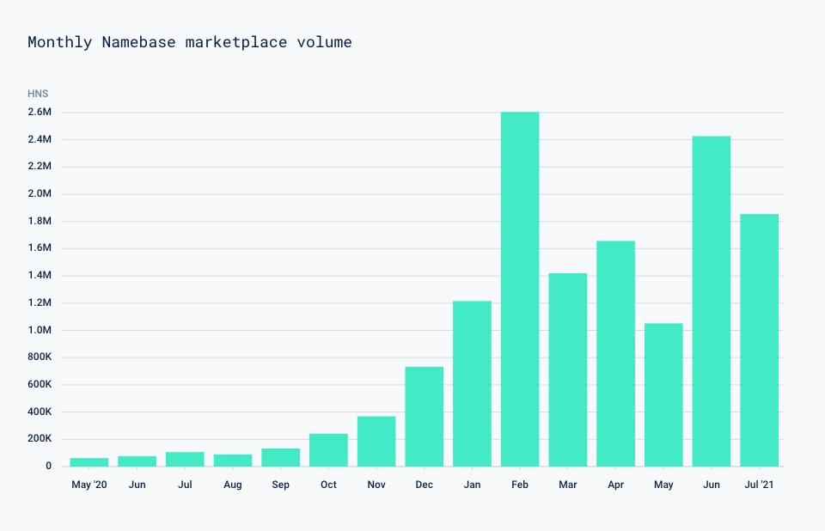Click the 2.0M axis label

click(40, 193)
